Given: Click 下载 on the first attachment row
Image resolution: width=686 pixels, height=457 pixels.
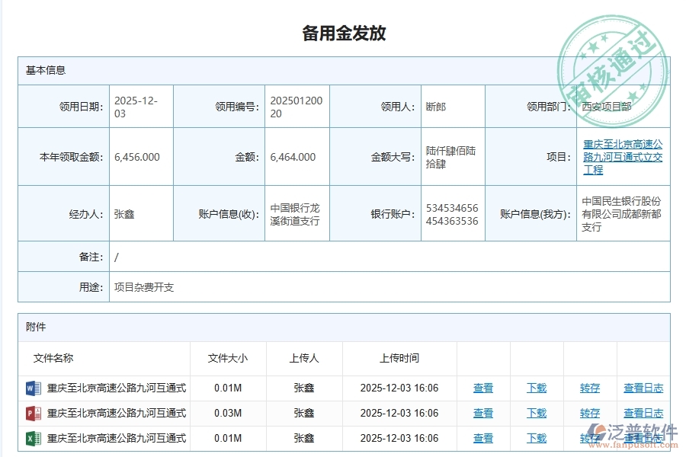Looking at the screenshot, I should pyautogui.click(x=536, y=388).
